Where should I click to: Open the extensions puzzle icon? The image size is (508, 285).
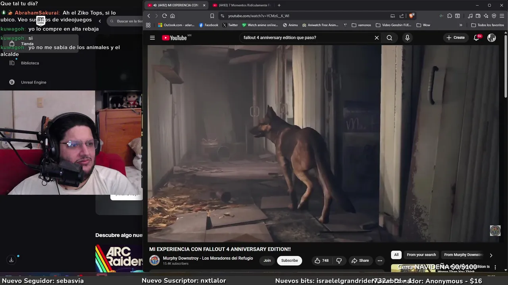(449, 16)
